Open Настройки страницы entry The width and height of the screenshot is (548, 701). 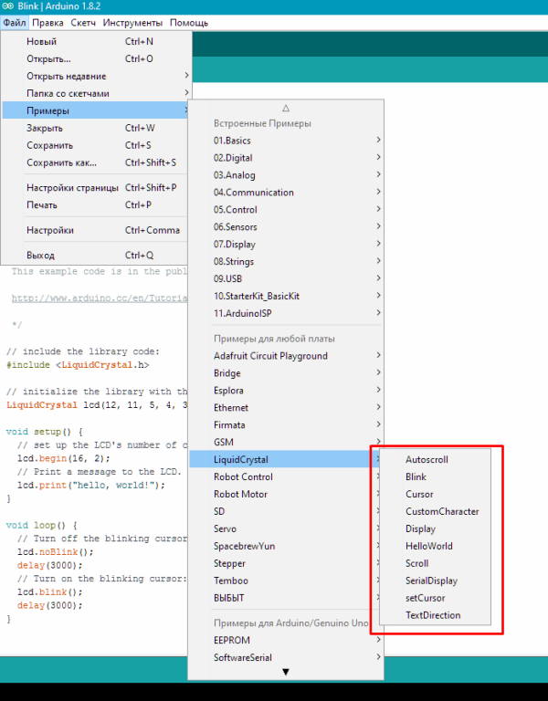(x=97, y=188)
